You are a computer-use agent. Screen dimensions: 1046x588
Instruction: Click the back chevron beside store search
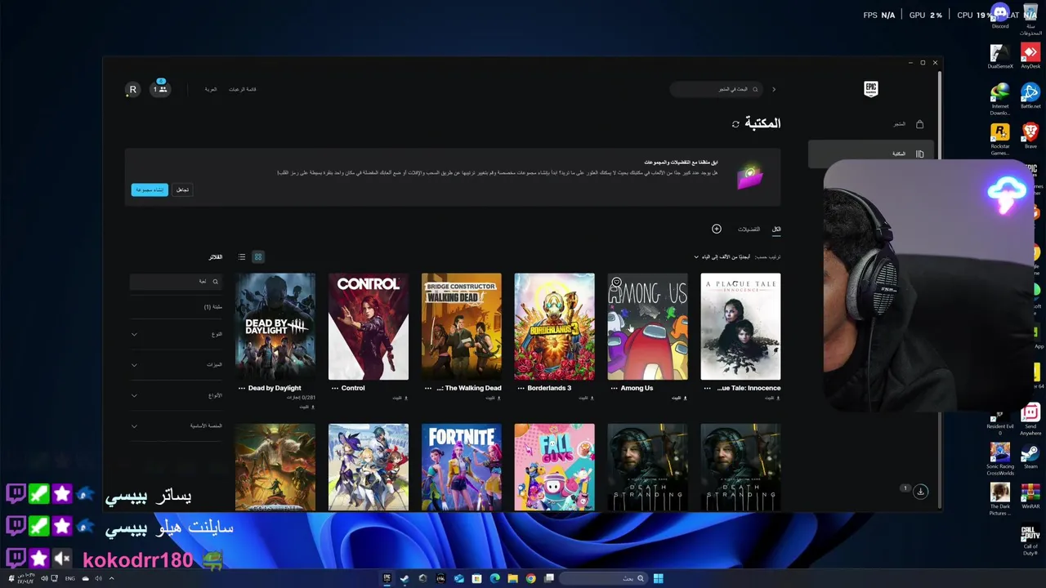[x=774, y=89]
